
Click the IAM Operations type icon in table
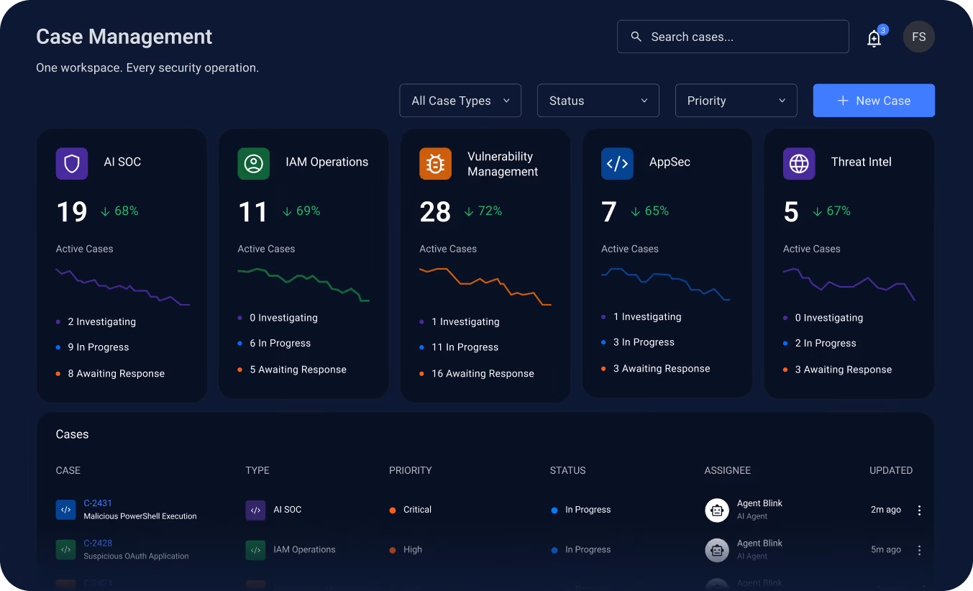pos(255,550)
